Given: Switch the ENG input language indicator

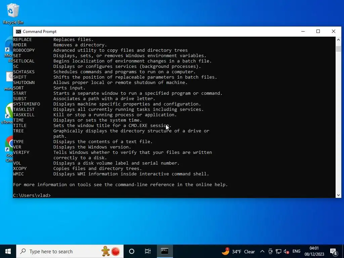Looking at the screenshot, I should tap(296, 251).
